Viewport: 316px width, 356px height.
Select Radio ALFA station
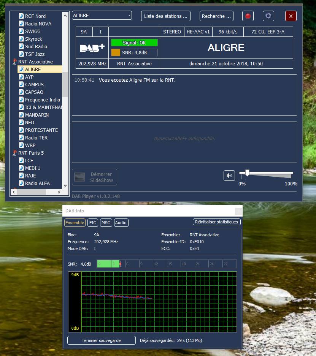[37, 183]
